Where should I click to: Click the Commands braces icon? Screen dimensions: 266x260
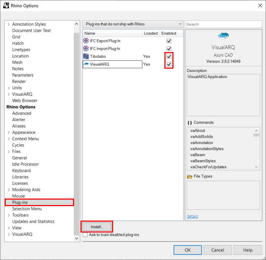[190, 123]
